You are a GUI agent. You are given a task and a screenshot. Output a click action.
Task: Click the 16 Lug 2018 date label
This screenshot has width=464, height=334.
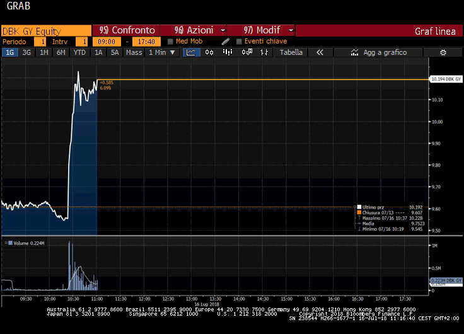click(207, 304)
